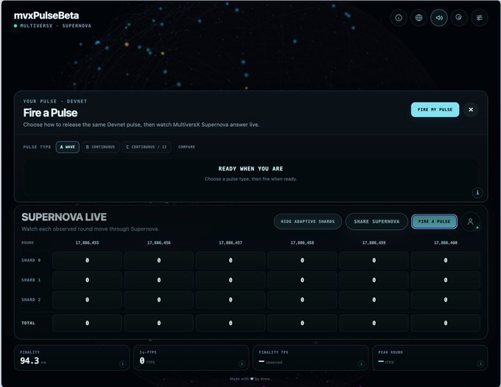Viewport: 501px width, 387px height.
Task: Toggle the sound speaker icon
Action: [x=439, y=18]
